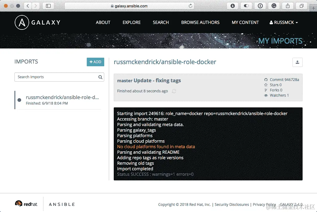Click the 'Import completed' log line
Image resolution: width=317 pixels, height=212 pixels.
[x=135, y=169]
